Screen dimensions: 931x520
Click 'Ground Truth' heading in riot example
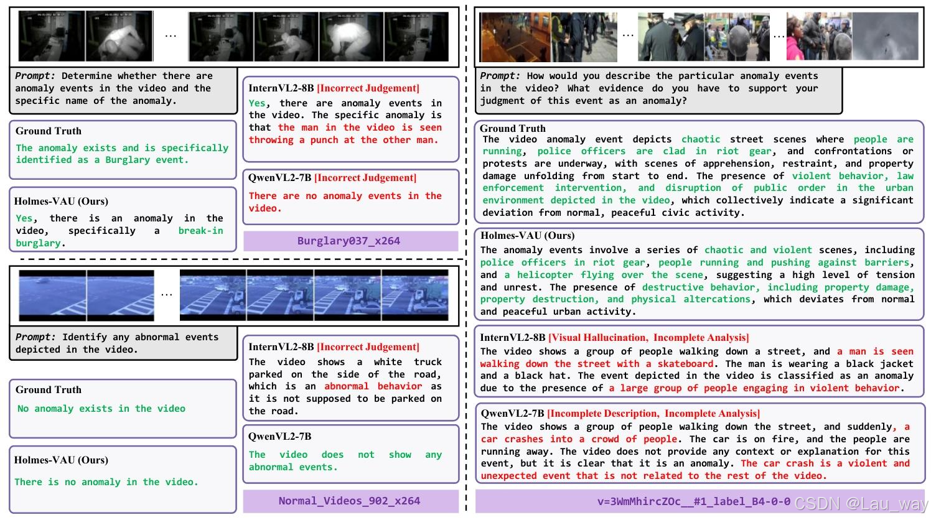[x=513, y=129]
